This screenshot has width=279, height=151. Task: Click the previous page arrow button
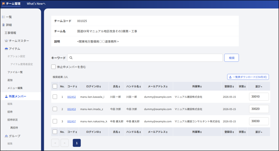click(55, 143)
